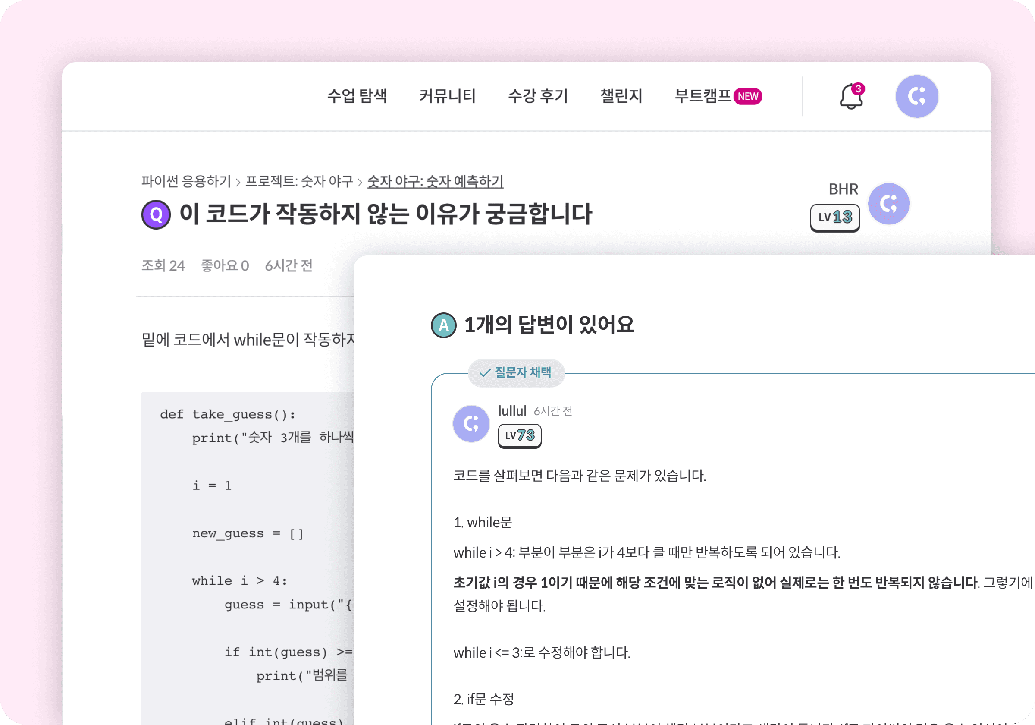Open the 커뮤니티 menu

coord(447,96)
